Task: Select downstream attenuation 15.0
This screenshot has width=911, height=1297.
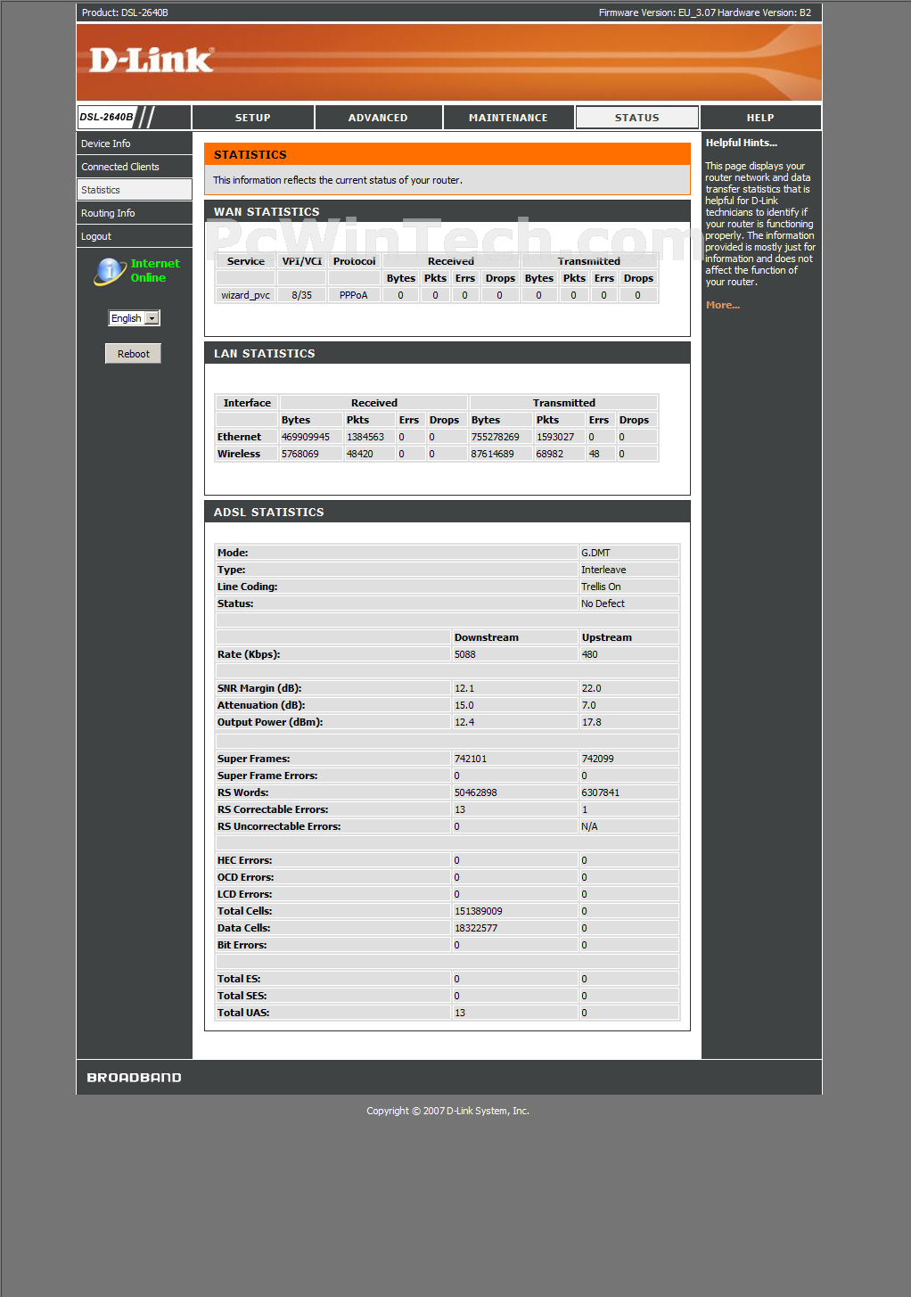Action: pyautogui.click(x=464, y=705)
